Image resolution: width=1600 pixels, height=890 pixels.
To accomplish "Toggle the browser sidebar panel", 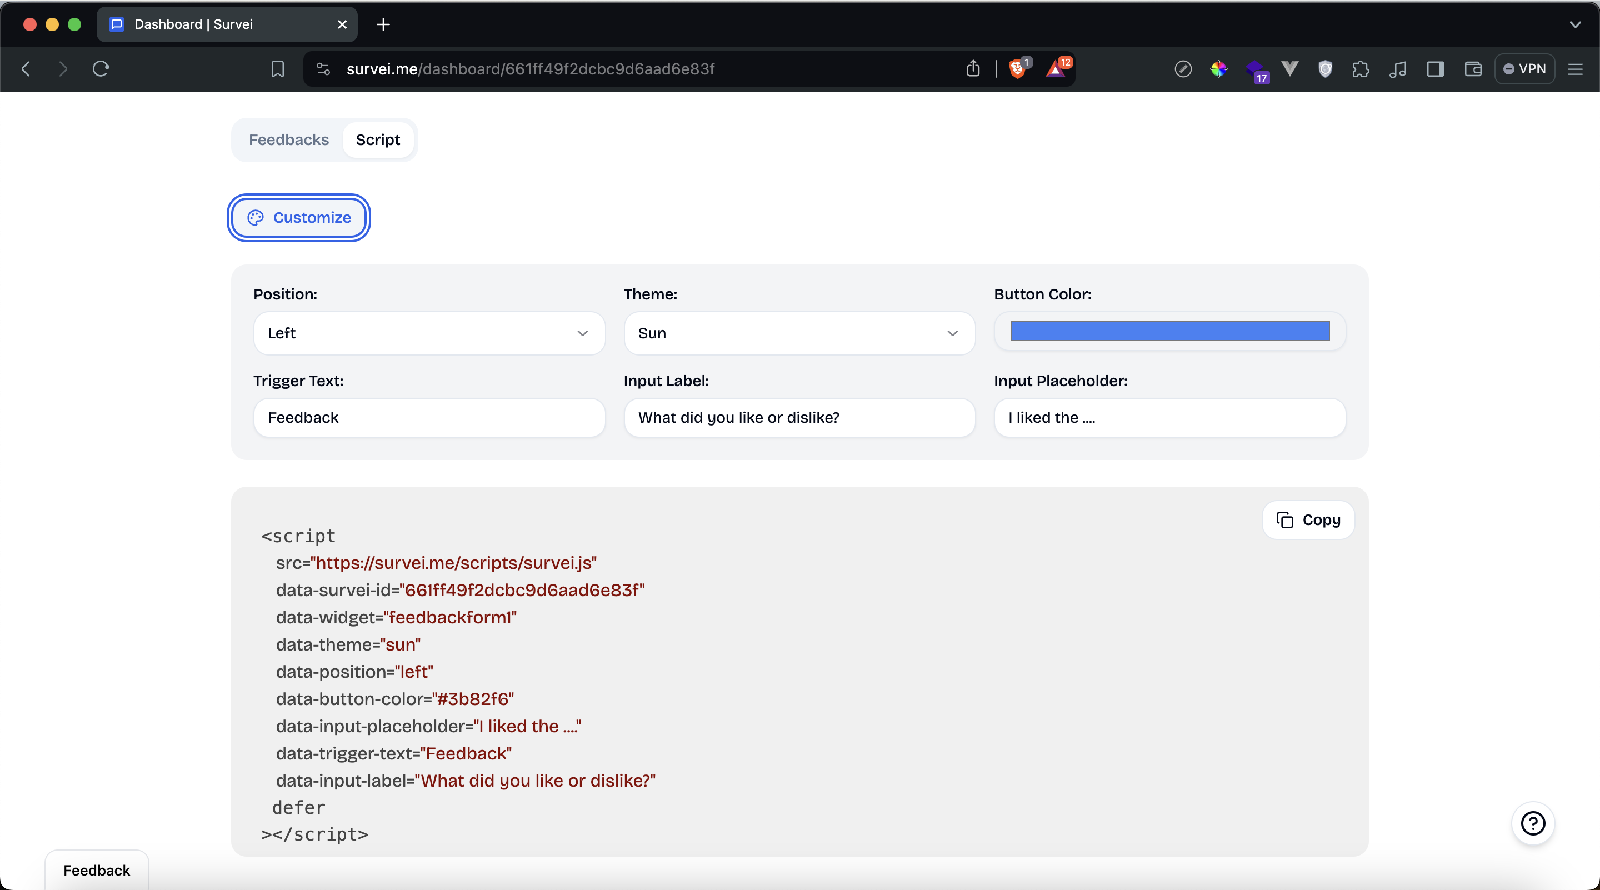I will [1435, 69].
